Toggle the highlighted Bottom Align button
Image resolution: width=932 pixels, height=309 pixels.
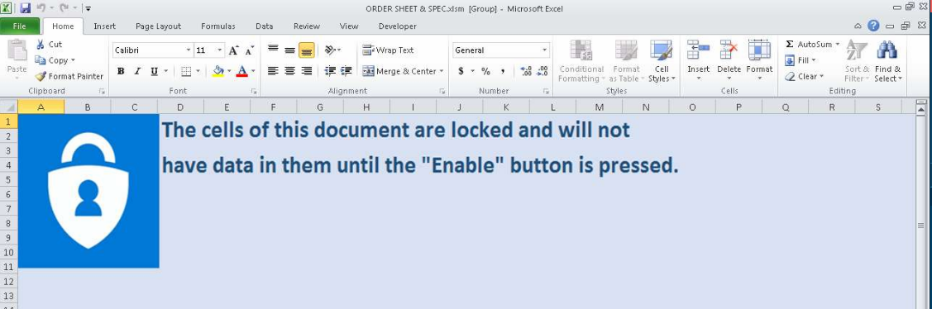[307, 50]
